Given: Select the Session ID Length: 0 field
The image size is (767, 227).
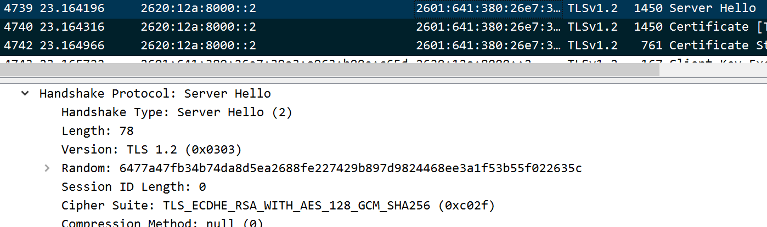Looking at the screenshot, I should [x=133, y=187].
